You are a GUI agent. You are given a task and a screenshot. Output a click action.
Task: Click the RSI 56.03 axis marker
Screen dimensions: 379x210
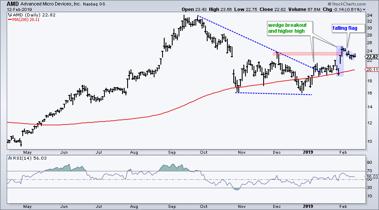click(371, 177)
